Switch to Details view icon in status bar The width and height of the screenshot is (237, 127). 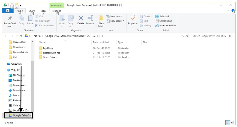(228, 122)
